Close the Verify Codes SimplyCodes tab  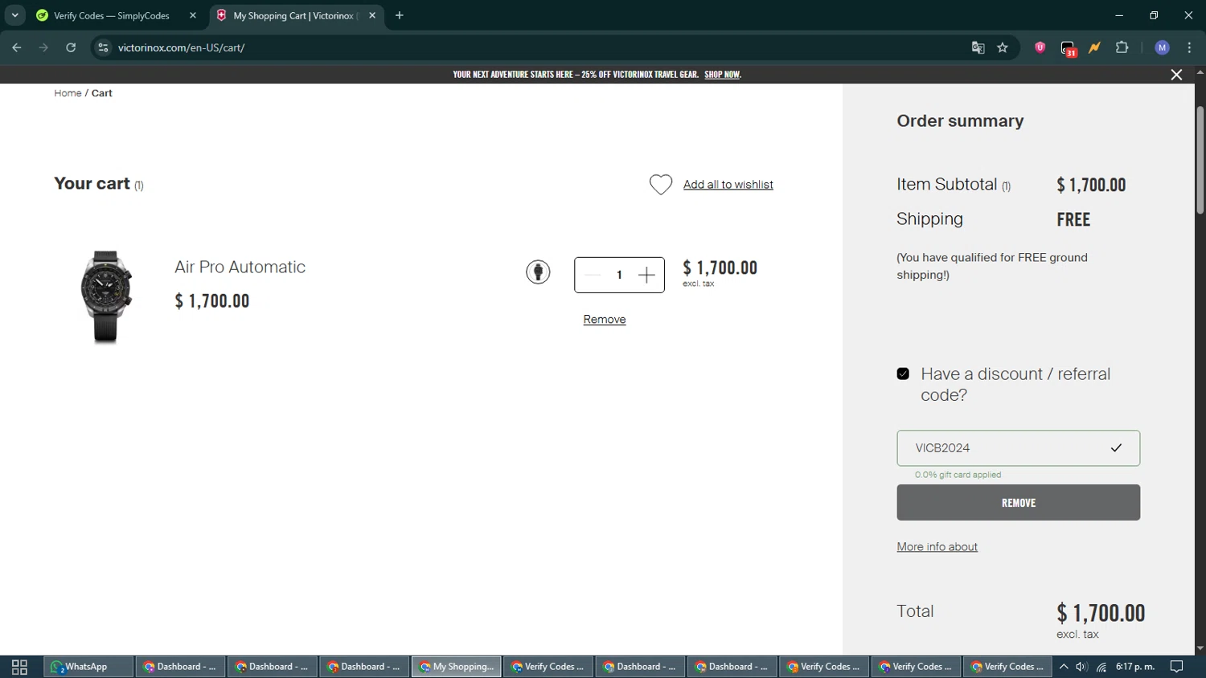pyautogui.click(x=193, y=15)
